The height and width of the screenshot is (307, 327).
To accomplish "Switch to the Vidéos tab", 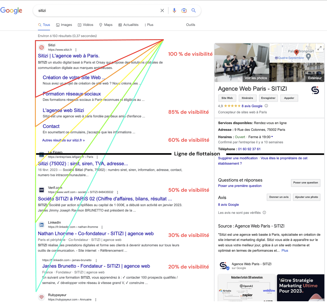I will pyautogui.click(x=85, y=25).
